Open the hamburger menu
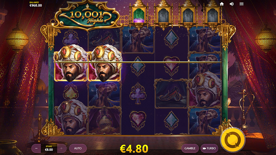The height and width of the screenshot is (155, 276). pyautogui.click(x=241, y=4)
